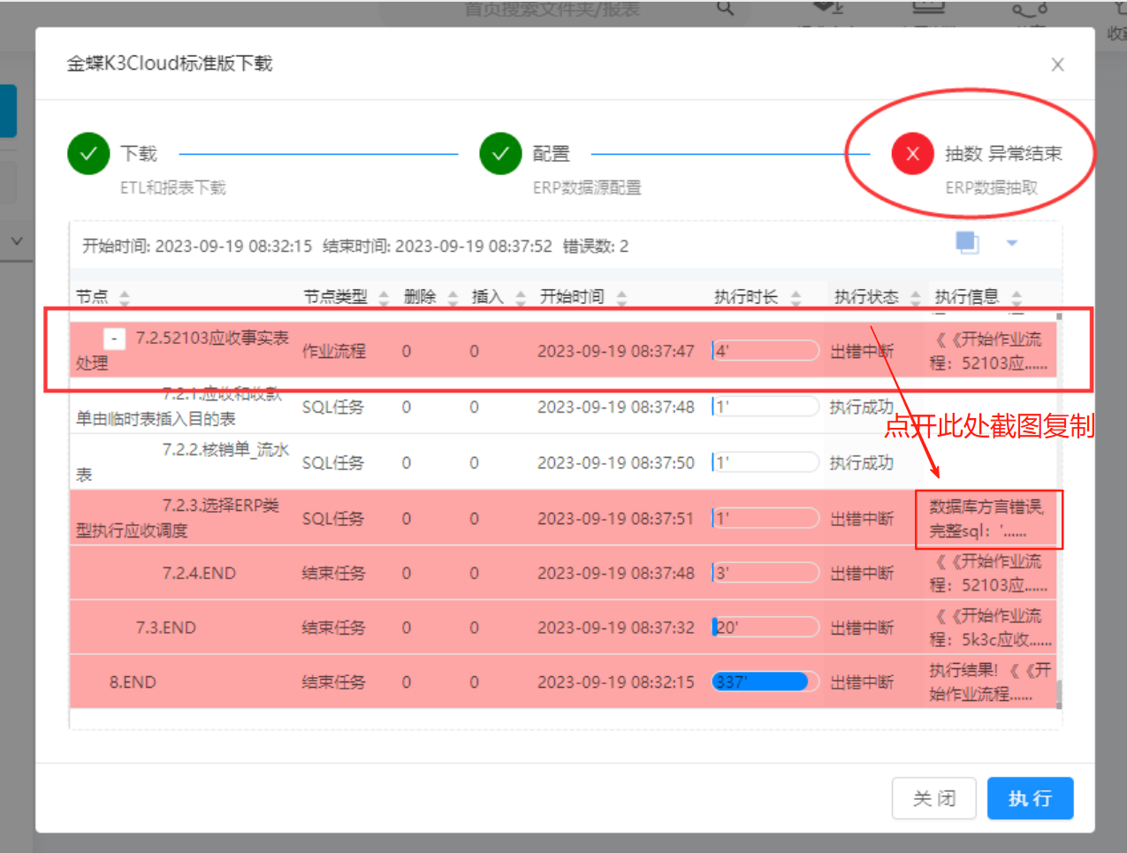1127x853 pixels.
Task: Click sort arrows next to 插入 header
Action: coord(521,298)
